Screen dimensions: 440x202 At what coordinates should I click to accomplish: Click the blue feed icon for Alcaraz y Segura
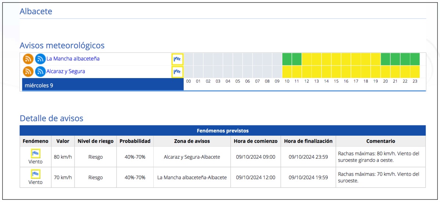tap(40, 71)
